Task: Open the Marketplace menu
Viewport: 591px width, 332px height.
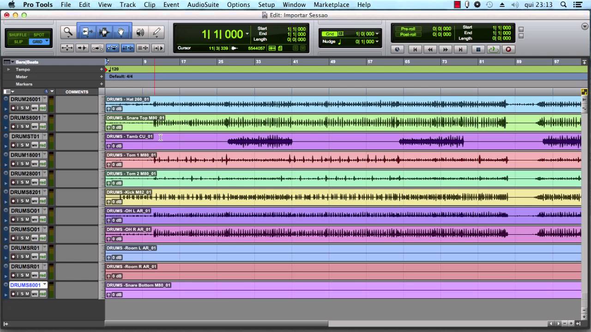Action: click(332, 5)
